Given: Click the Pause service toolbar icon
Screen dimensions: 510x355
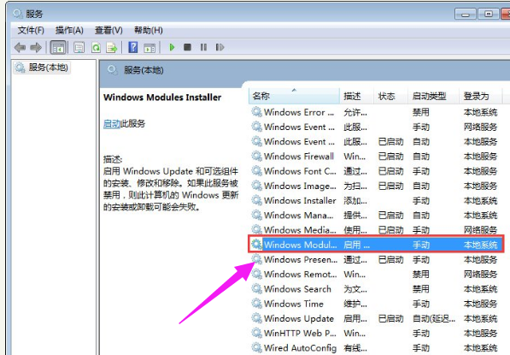Looking at the screenshot, I should point(203,48).
